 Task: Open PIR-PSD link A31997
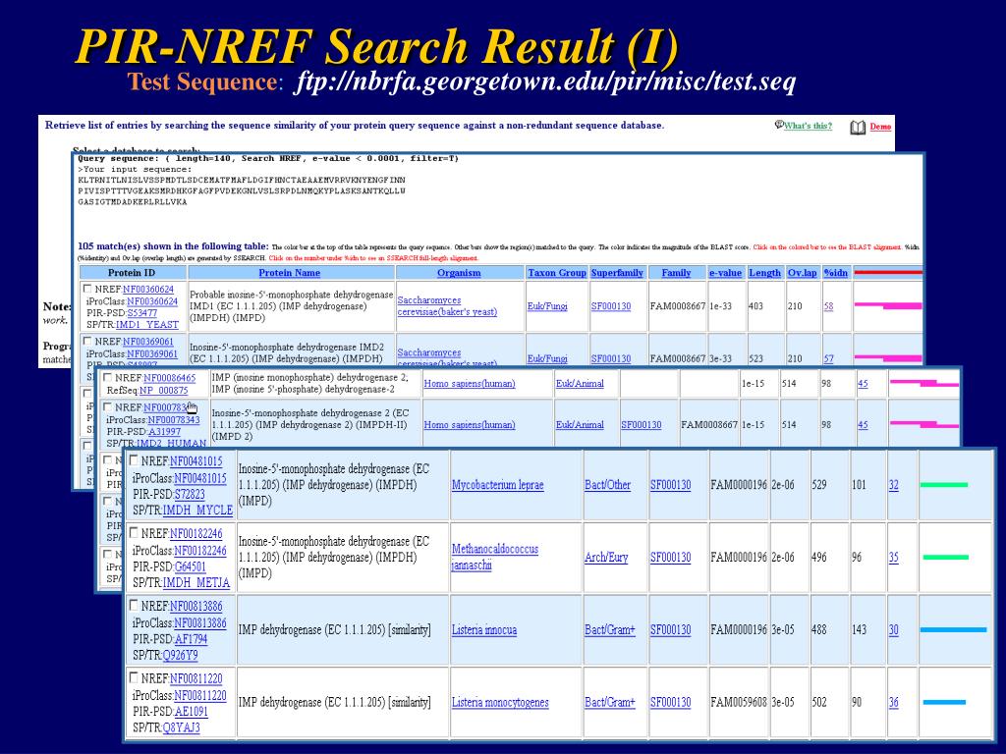point(164,432)
